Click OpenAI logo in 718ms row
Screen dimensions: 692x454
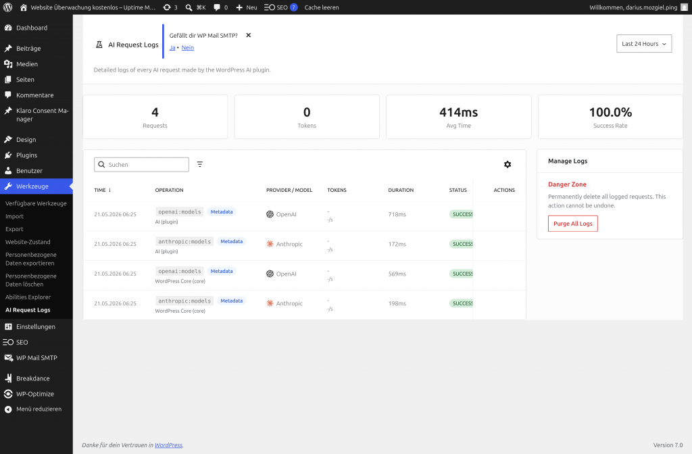point(270,214)
